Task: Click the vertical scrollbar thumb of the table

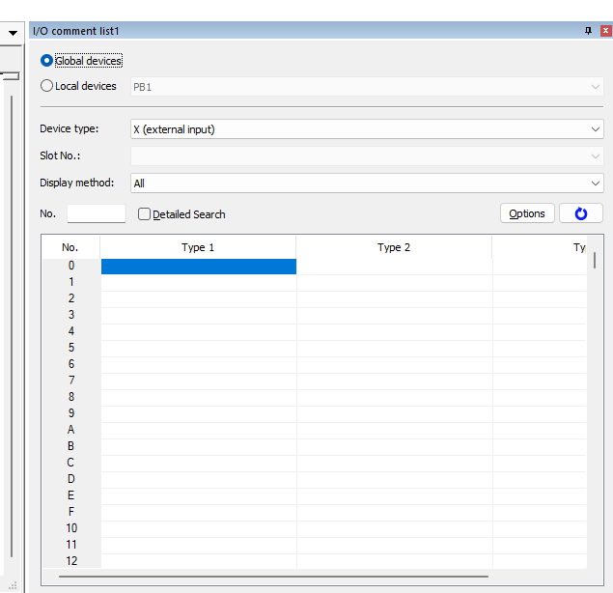Action: pos(595,260)
